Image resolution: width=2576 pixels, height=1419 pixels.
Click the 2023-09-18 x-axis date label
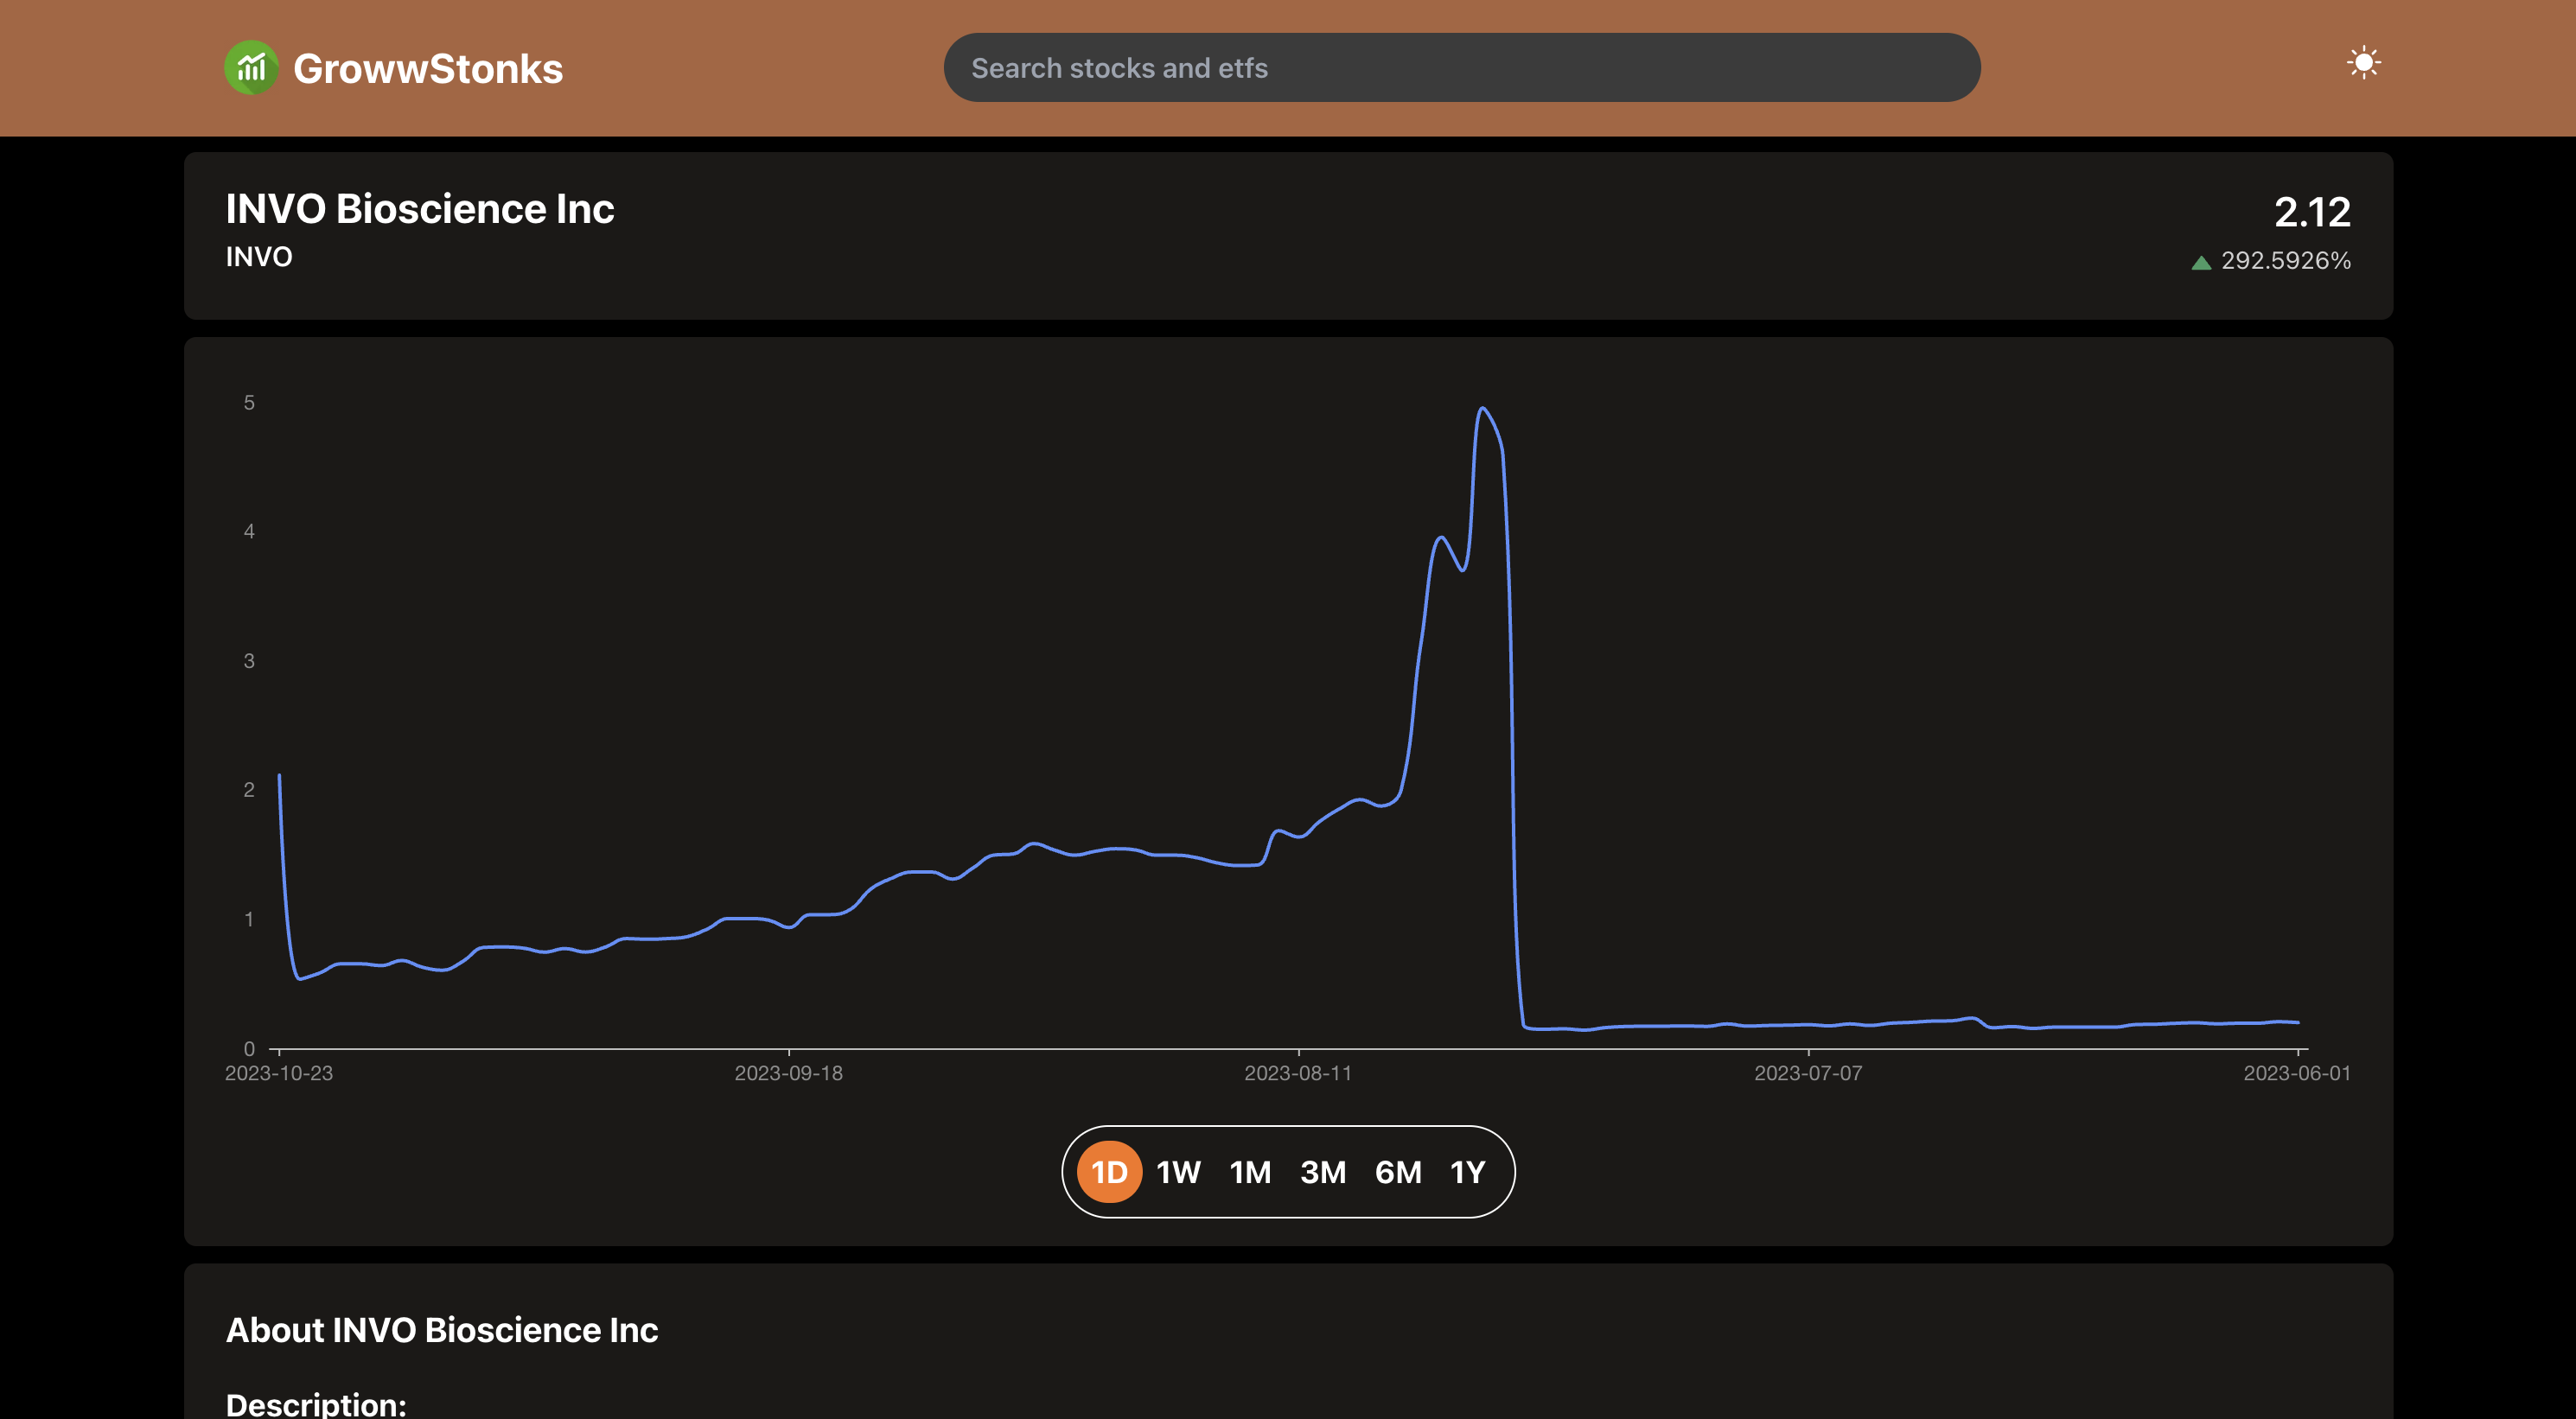click(x=788, y=1073)
